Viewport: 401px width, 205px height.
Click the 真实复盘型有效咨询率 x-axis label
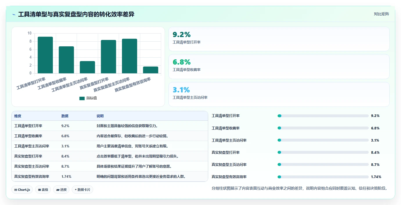click(133, 85)
